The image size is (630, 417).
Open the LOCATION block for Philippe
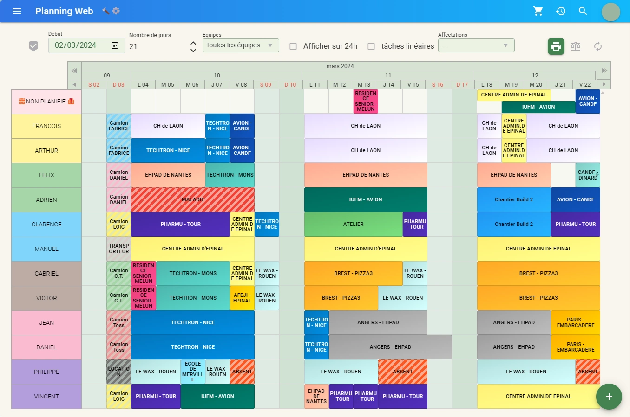point(119,372)
